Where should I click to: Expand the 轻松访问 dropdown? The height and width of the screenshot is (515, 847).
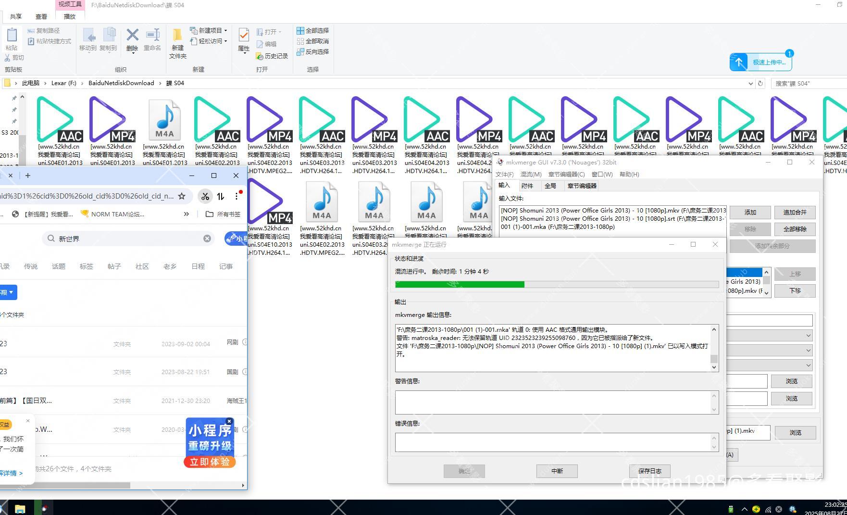(225, 41)
